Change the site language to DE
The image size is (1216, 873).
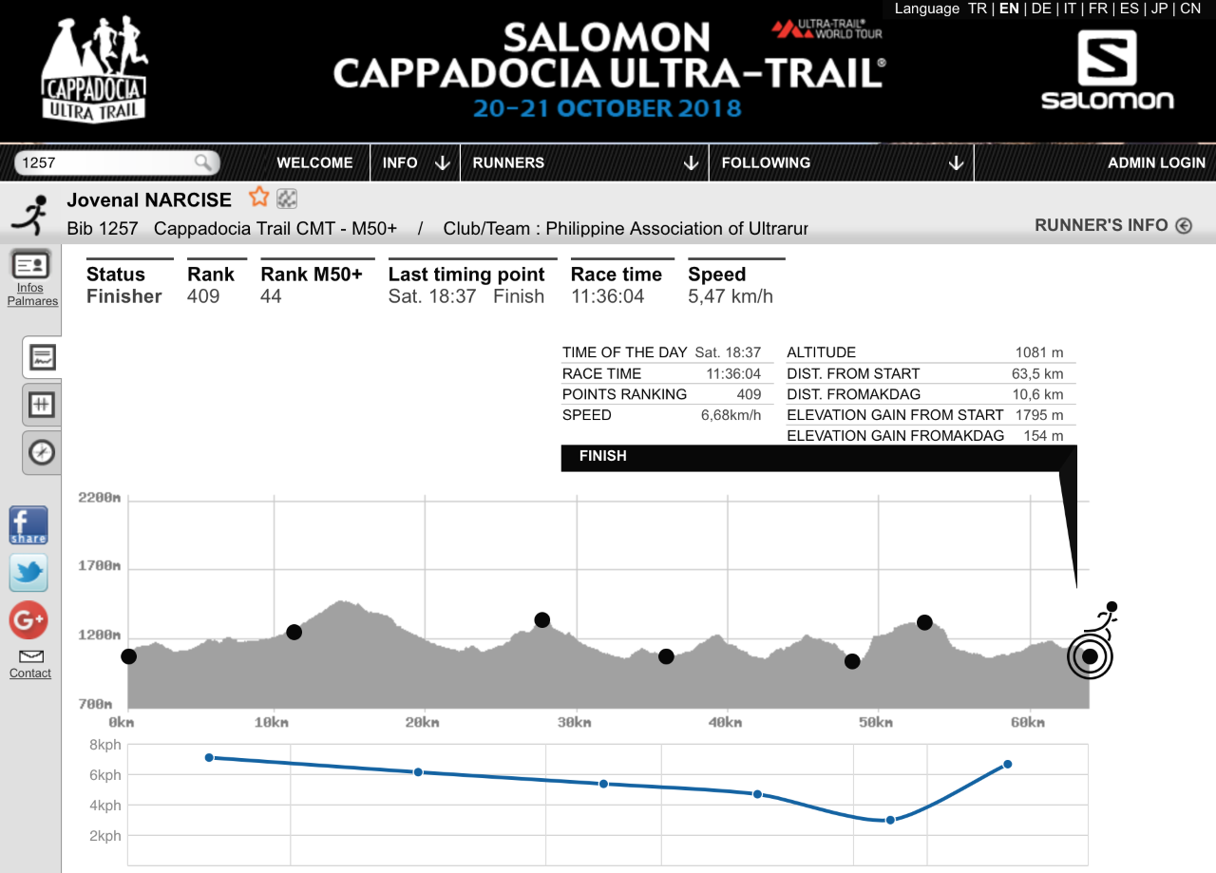click(x=1041, y=9)
